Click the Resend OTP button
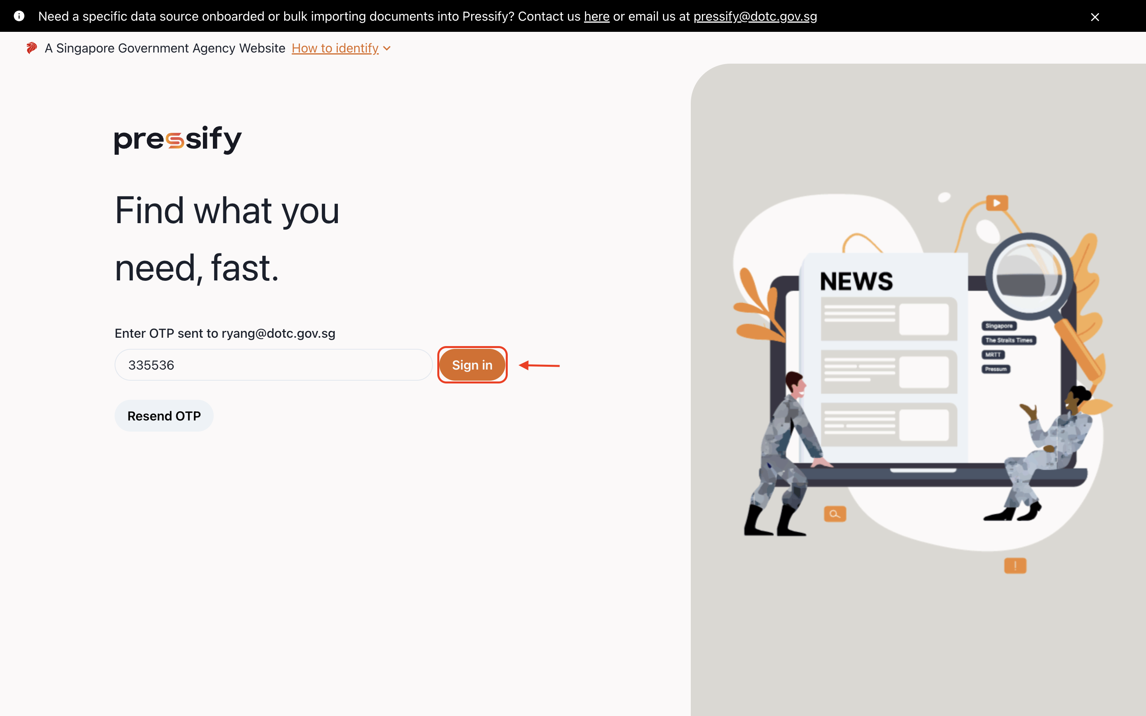Viewport: 1146px width, 716px height. [164, 416]
